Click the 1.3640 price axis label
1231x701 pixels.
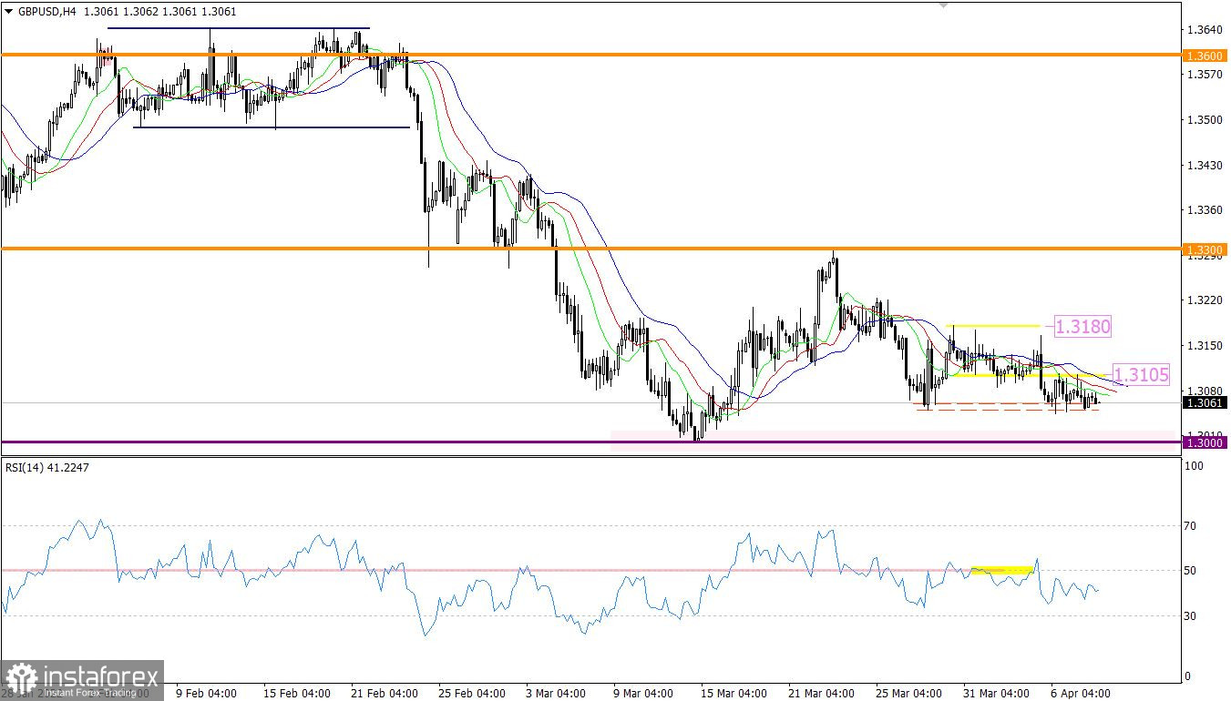pos(1203,29)
